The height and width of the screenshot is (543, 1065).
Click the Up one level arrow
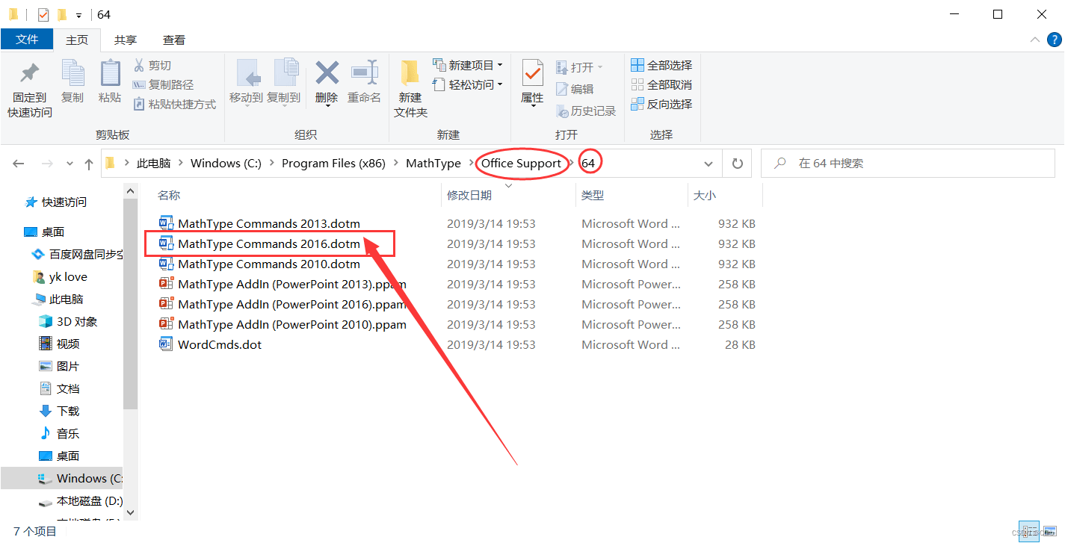(x=89, y=164)
